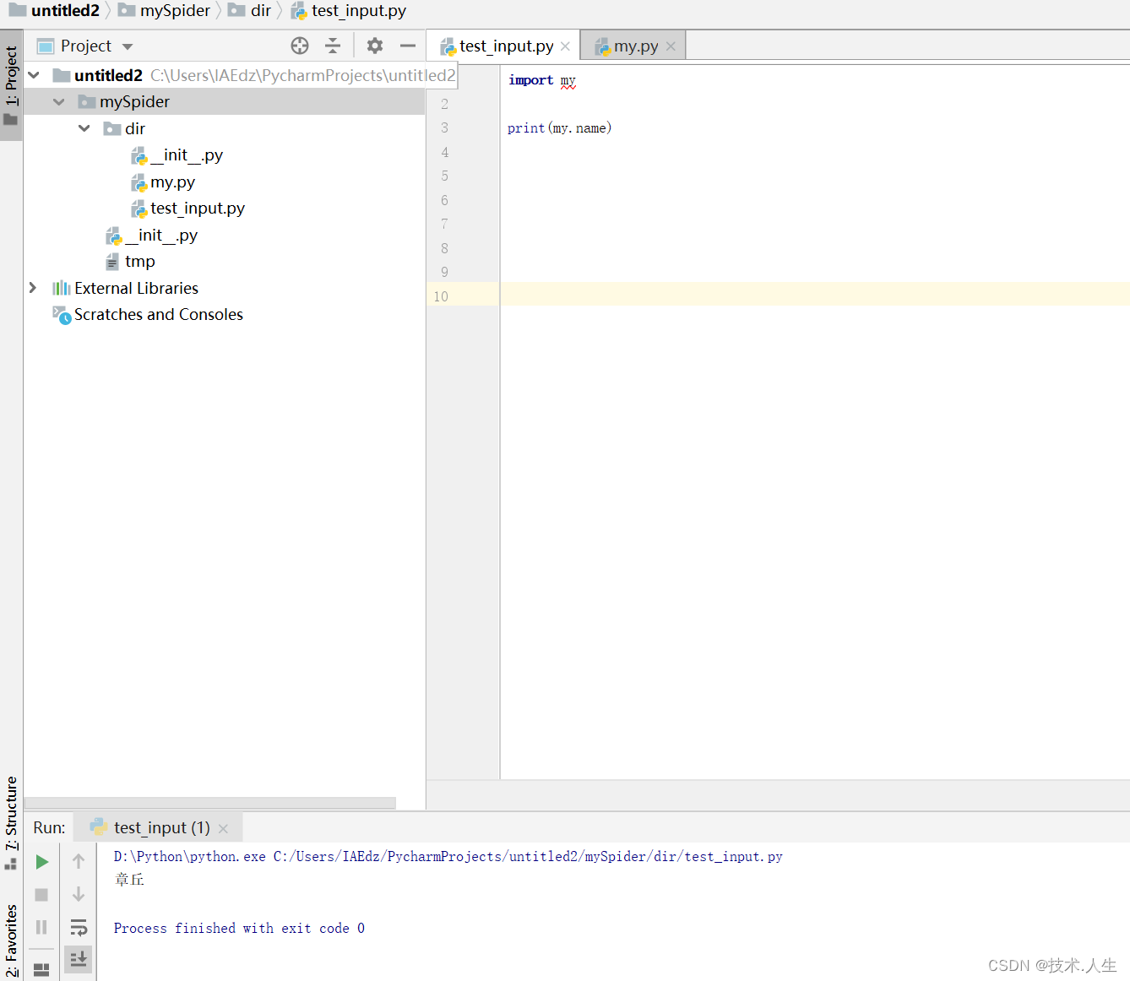Image resolution: width=1130 pixels, height=981 pixels.
Task: Stop the running process square button
Action: pyautogui.click(x=41, y=895)
